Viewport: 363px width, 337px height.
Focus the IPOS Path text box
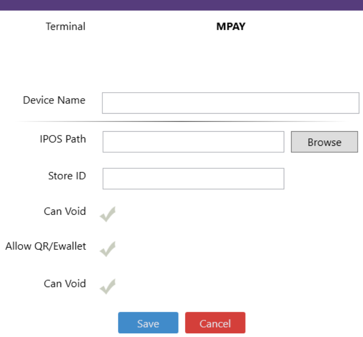(193, 142)
